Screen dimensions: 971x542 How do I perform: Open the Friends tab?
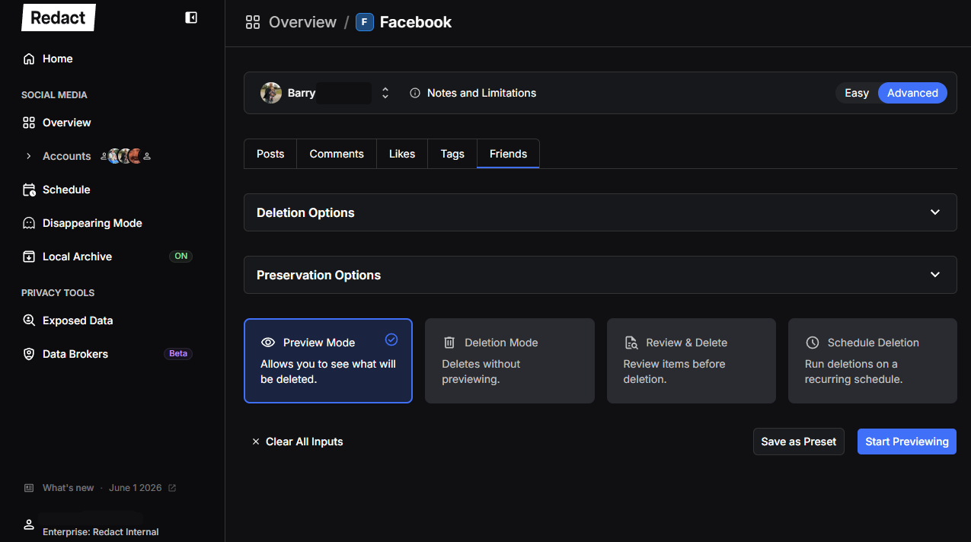click(x=508, y=154)
